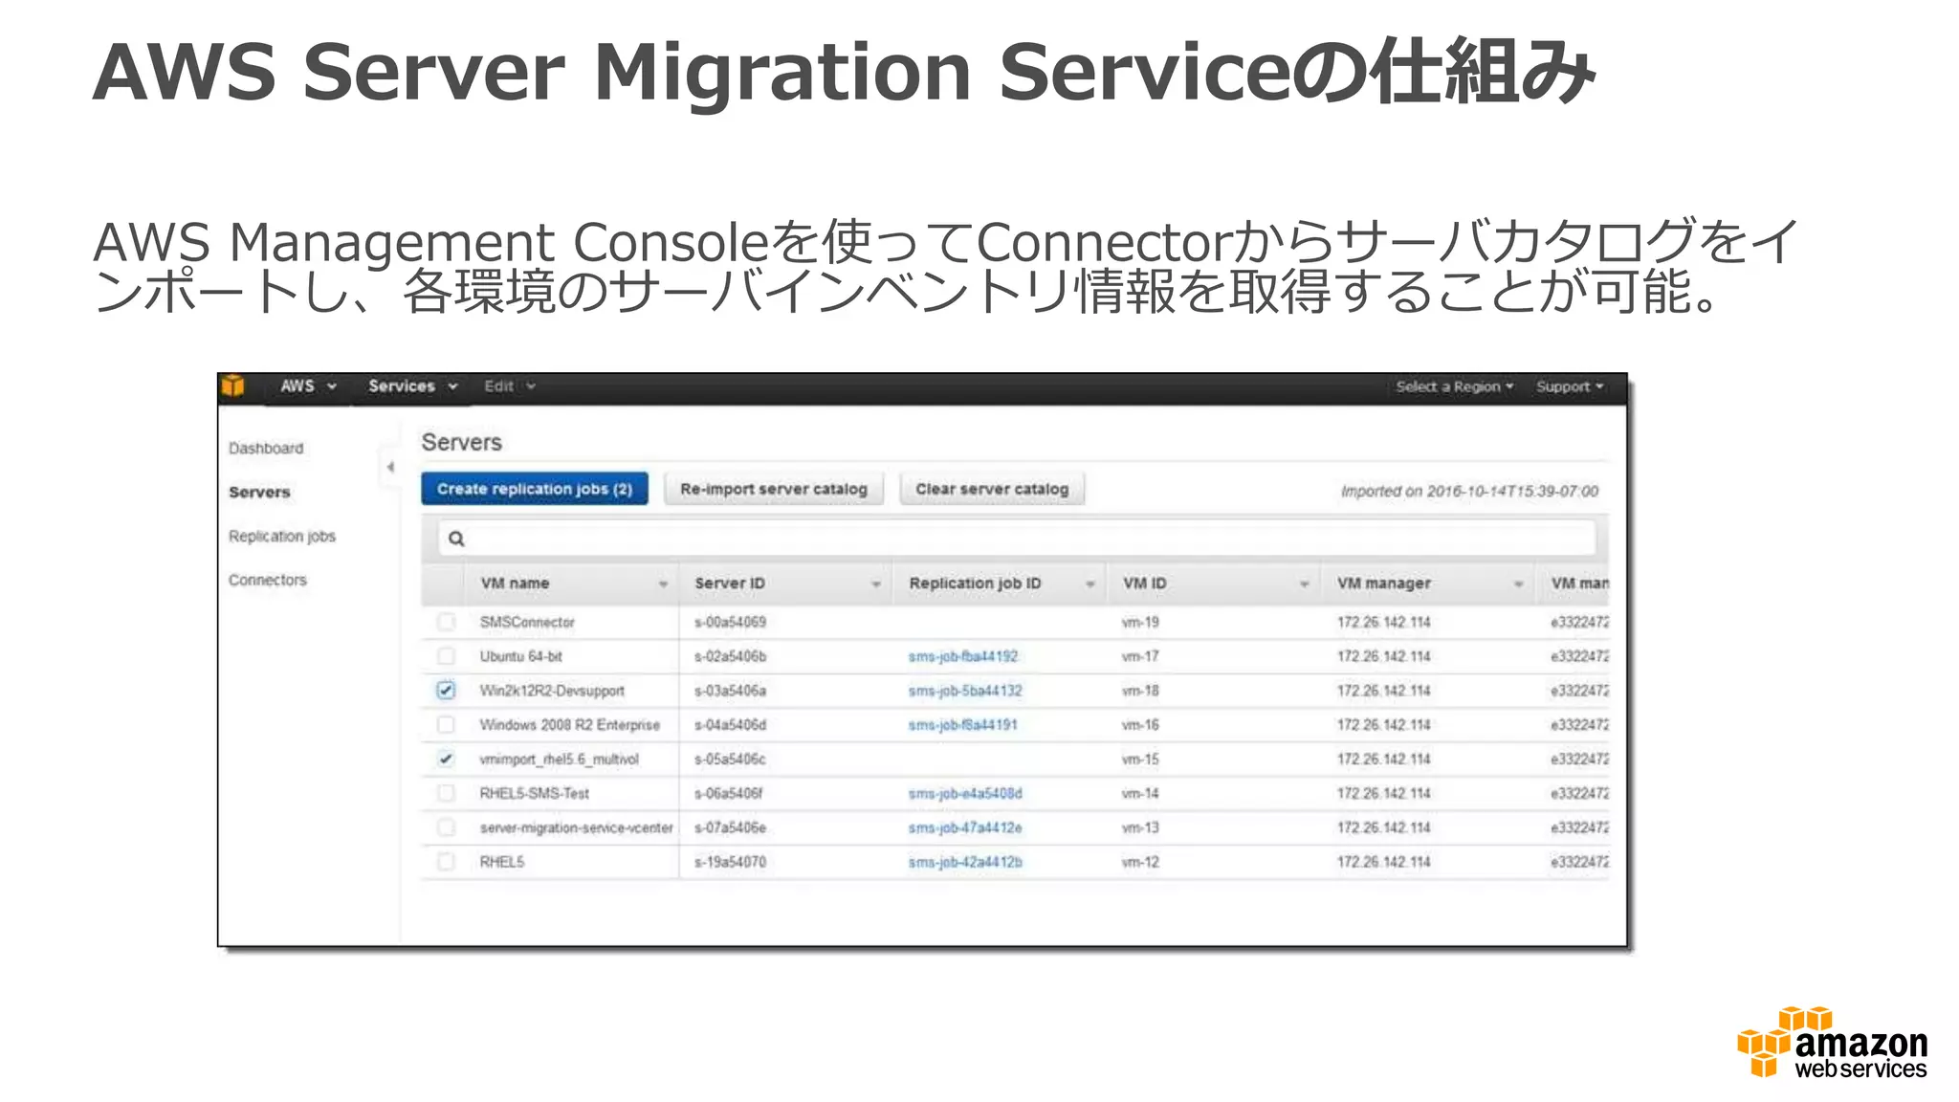Uncheck the Win2k12R2-Devsupport checkbox
The width and height of the screenshot is (1959, 1102).
(x=446, y=691)
